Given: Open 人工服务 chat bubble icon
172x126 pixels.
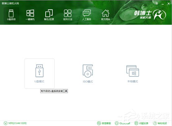Looking at the screenshot, I should point(87,13).
